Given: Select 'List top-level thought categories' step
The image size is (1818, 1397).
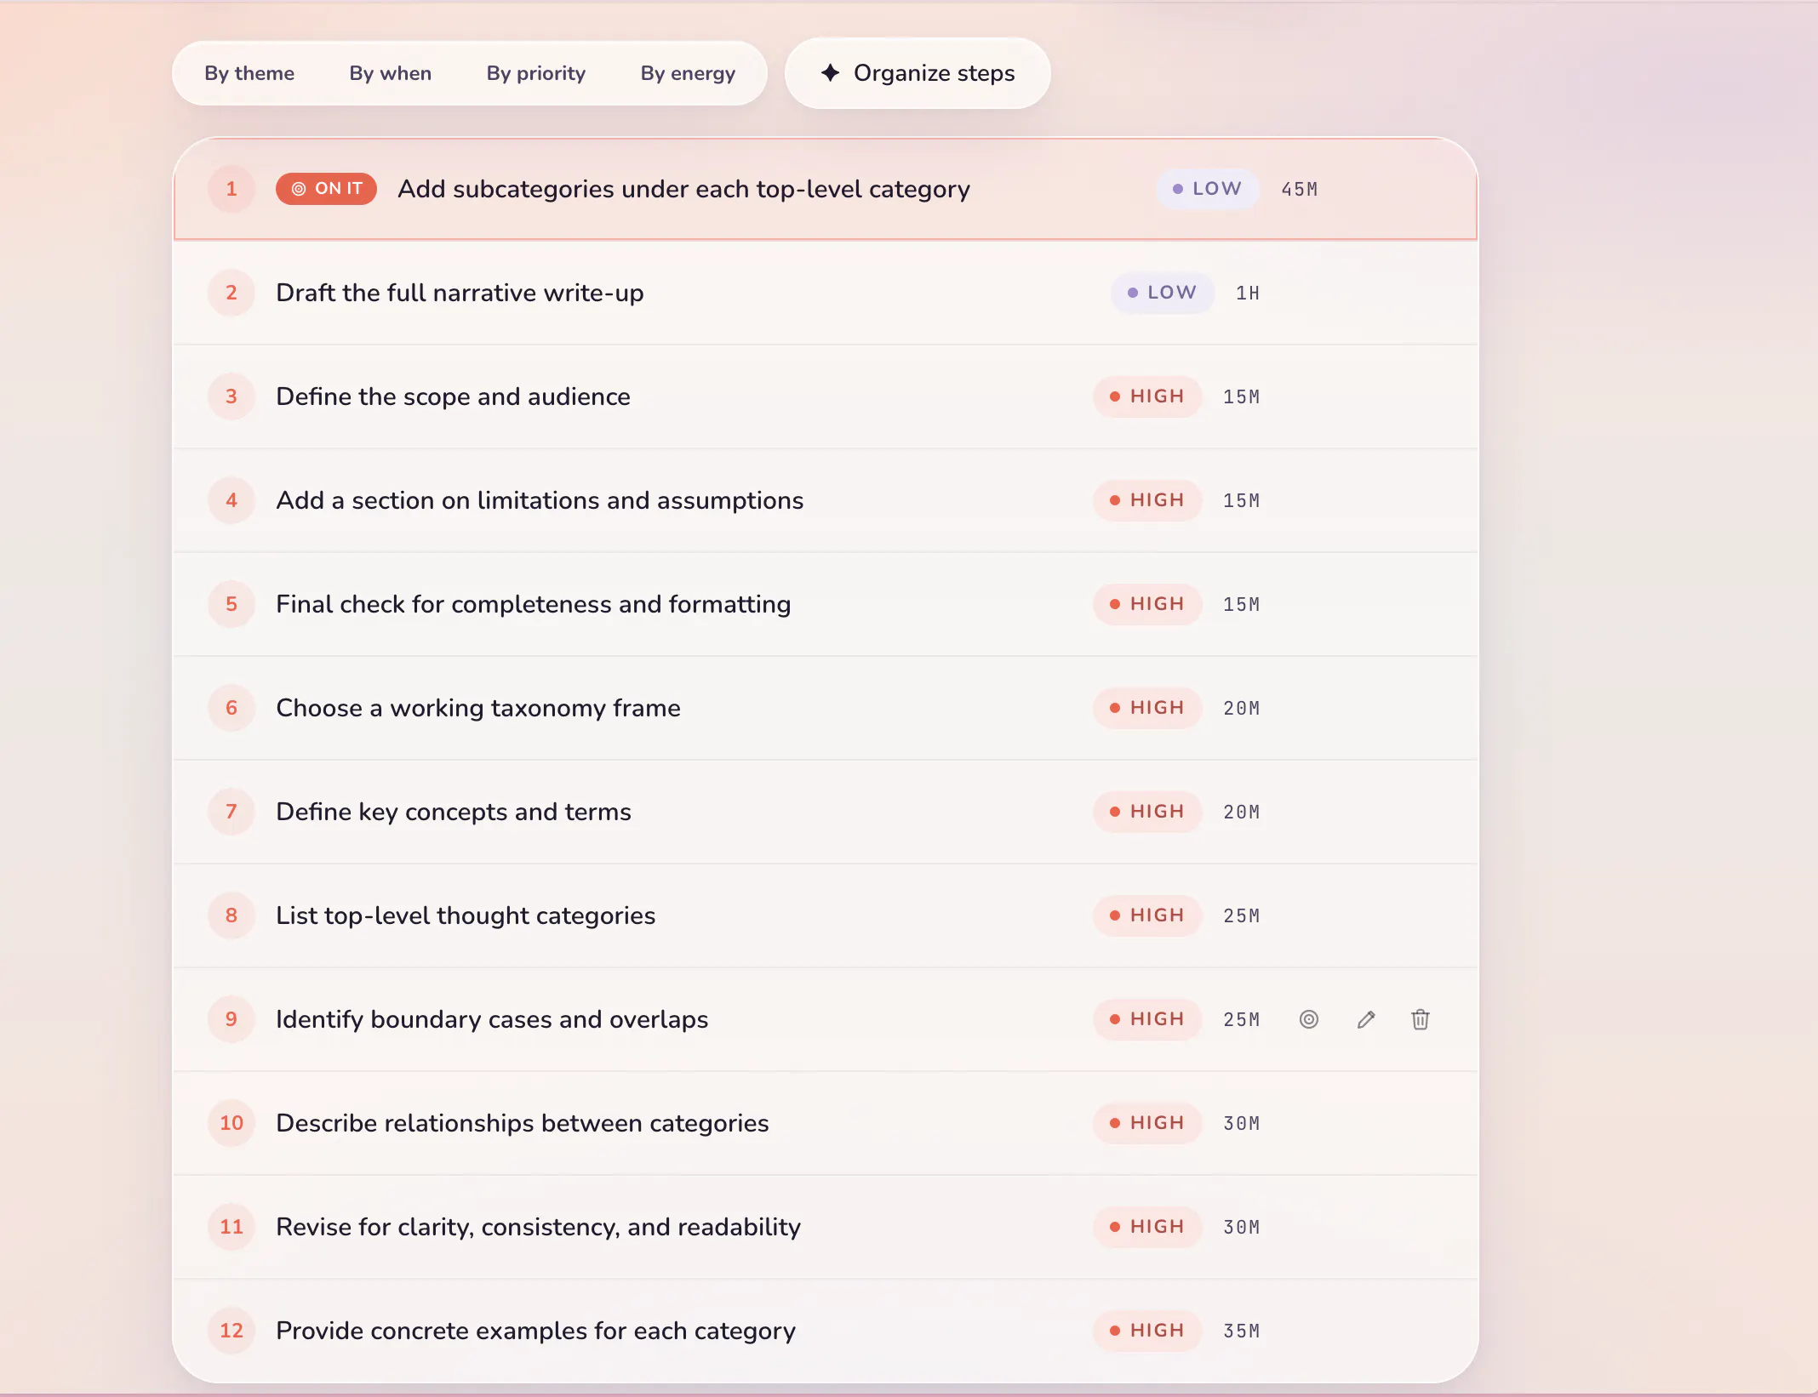Looking at the screenshot, I should click(x=466, y=915).
